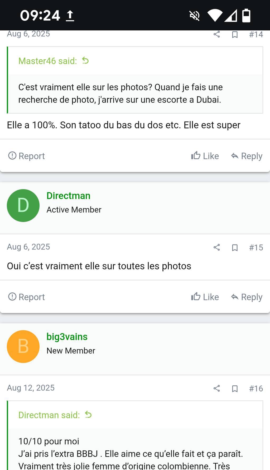Report post #14

tap(26, 156)
